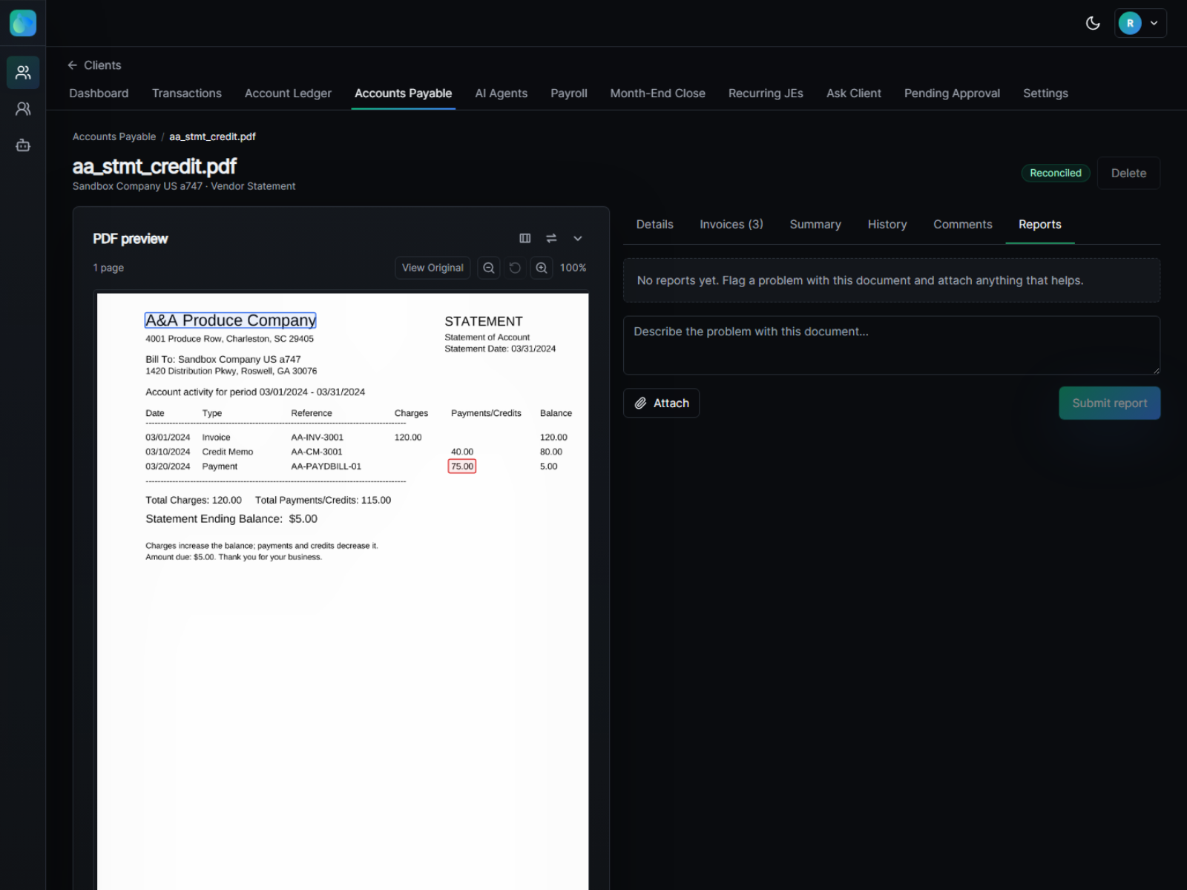1187x890 pixels.
Task: Click the app logo icon
Action: (23, 23)
